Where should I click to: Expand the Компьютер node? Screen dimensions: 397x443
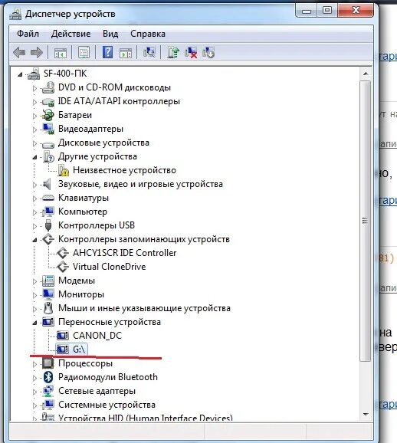coord(34,212)
